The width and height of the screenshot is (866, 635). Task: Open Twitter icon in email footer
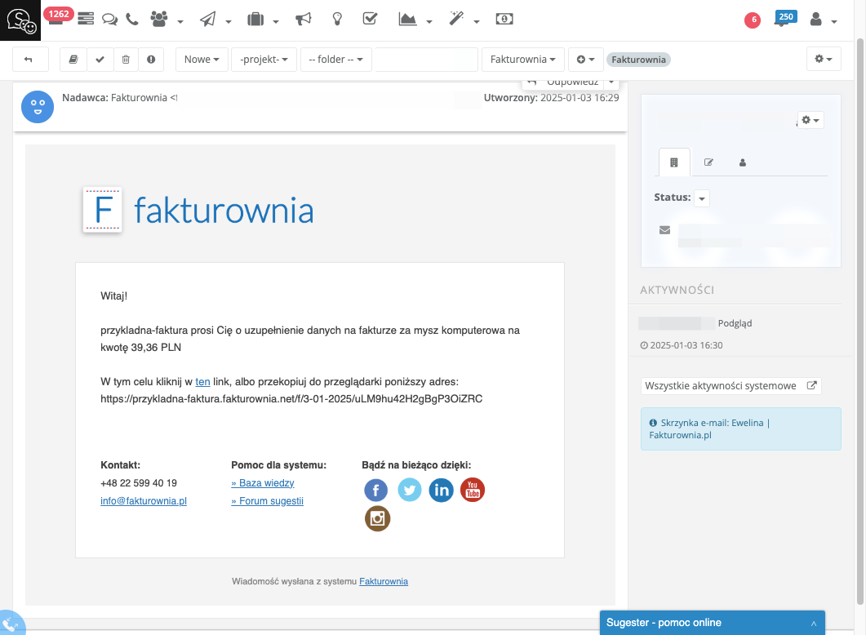[x=409, y=490]
